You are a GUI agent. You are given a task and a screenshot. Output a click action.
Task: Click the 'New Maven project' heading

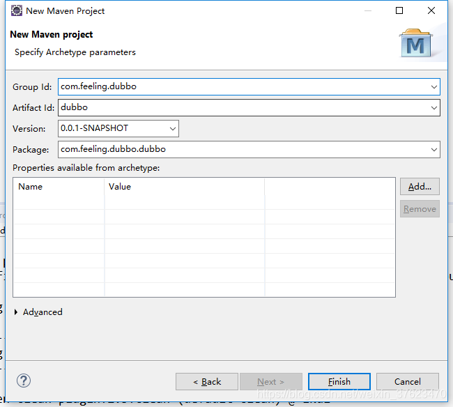[52, 34]
